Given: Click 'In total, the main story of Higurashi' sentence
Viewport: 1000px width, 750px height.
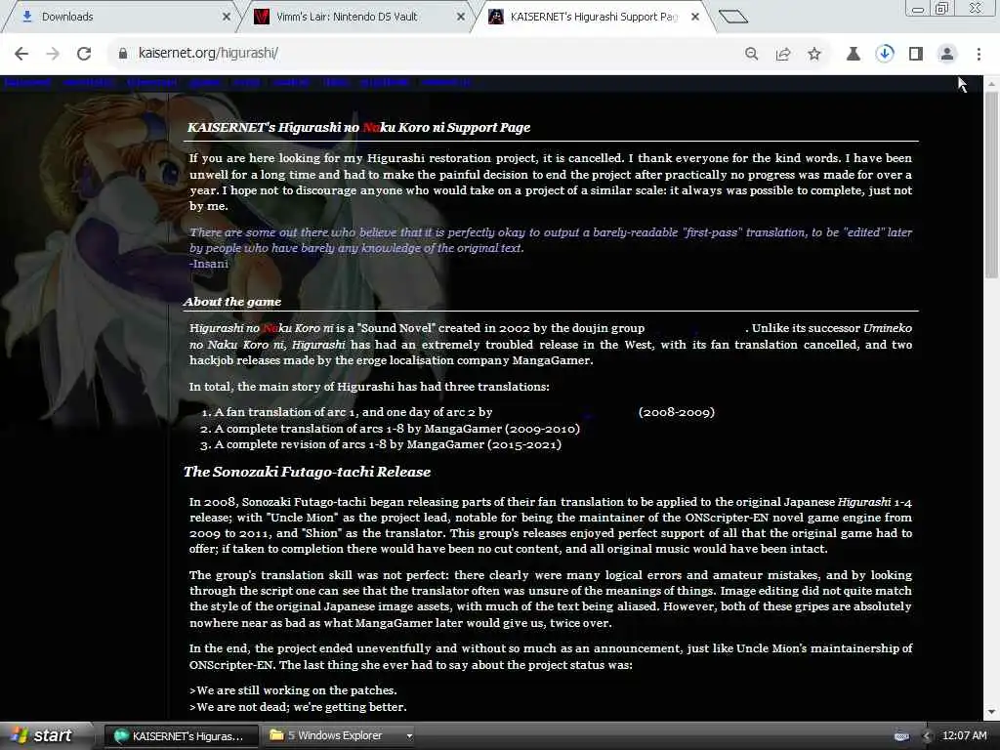Looking at the screenshot, I should tap(369, 387).
